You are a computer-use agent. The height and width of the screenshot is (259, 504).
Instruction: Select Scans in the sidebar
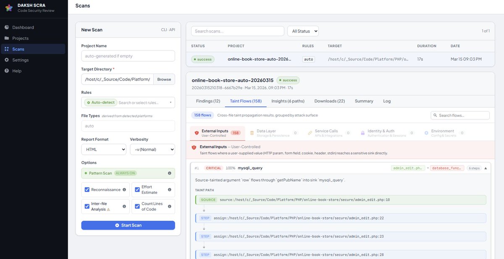[33, 49]
